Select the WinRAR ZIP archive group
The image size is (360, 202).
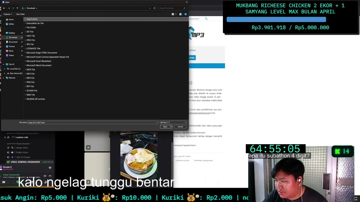[x=36, y=99]
